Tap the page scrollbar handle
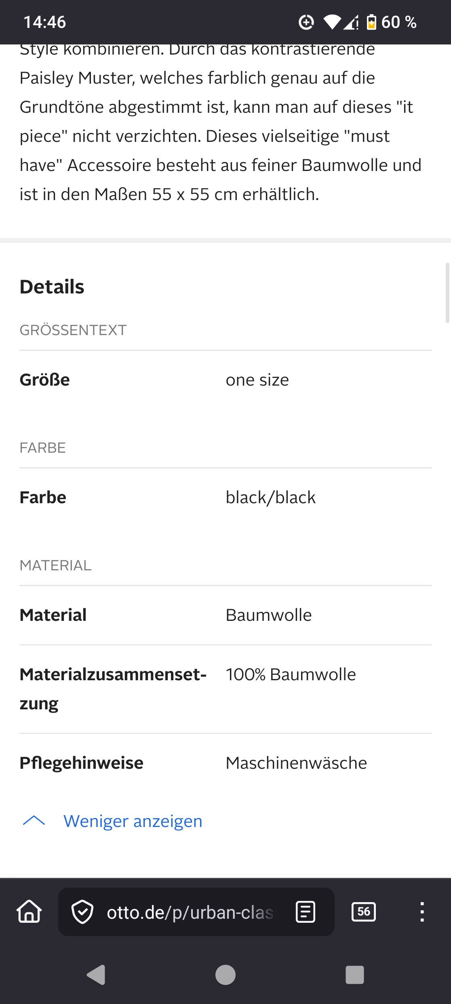The image size is (451, 1004). 447,293
